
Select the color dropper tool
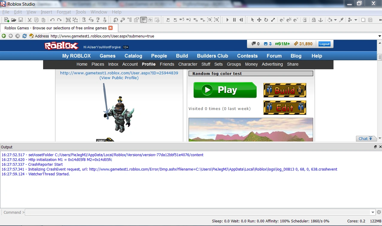tap(341, 20)
